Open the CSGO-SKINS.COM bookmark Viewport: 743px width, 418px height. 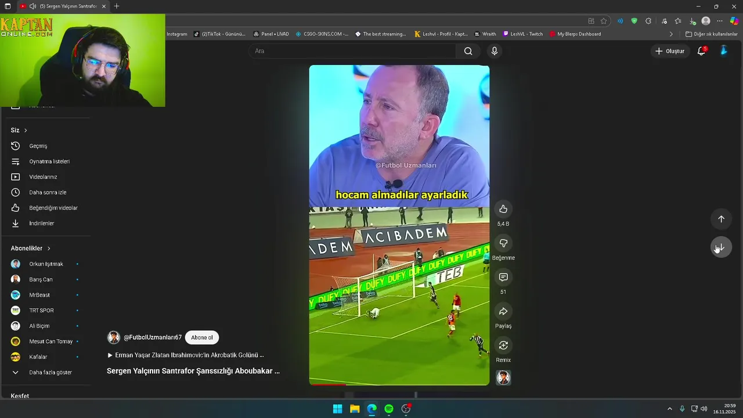[322, 34]
